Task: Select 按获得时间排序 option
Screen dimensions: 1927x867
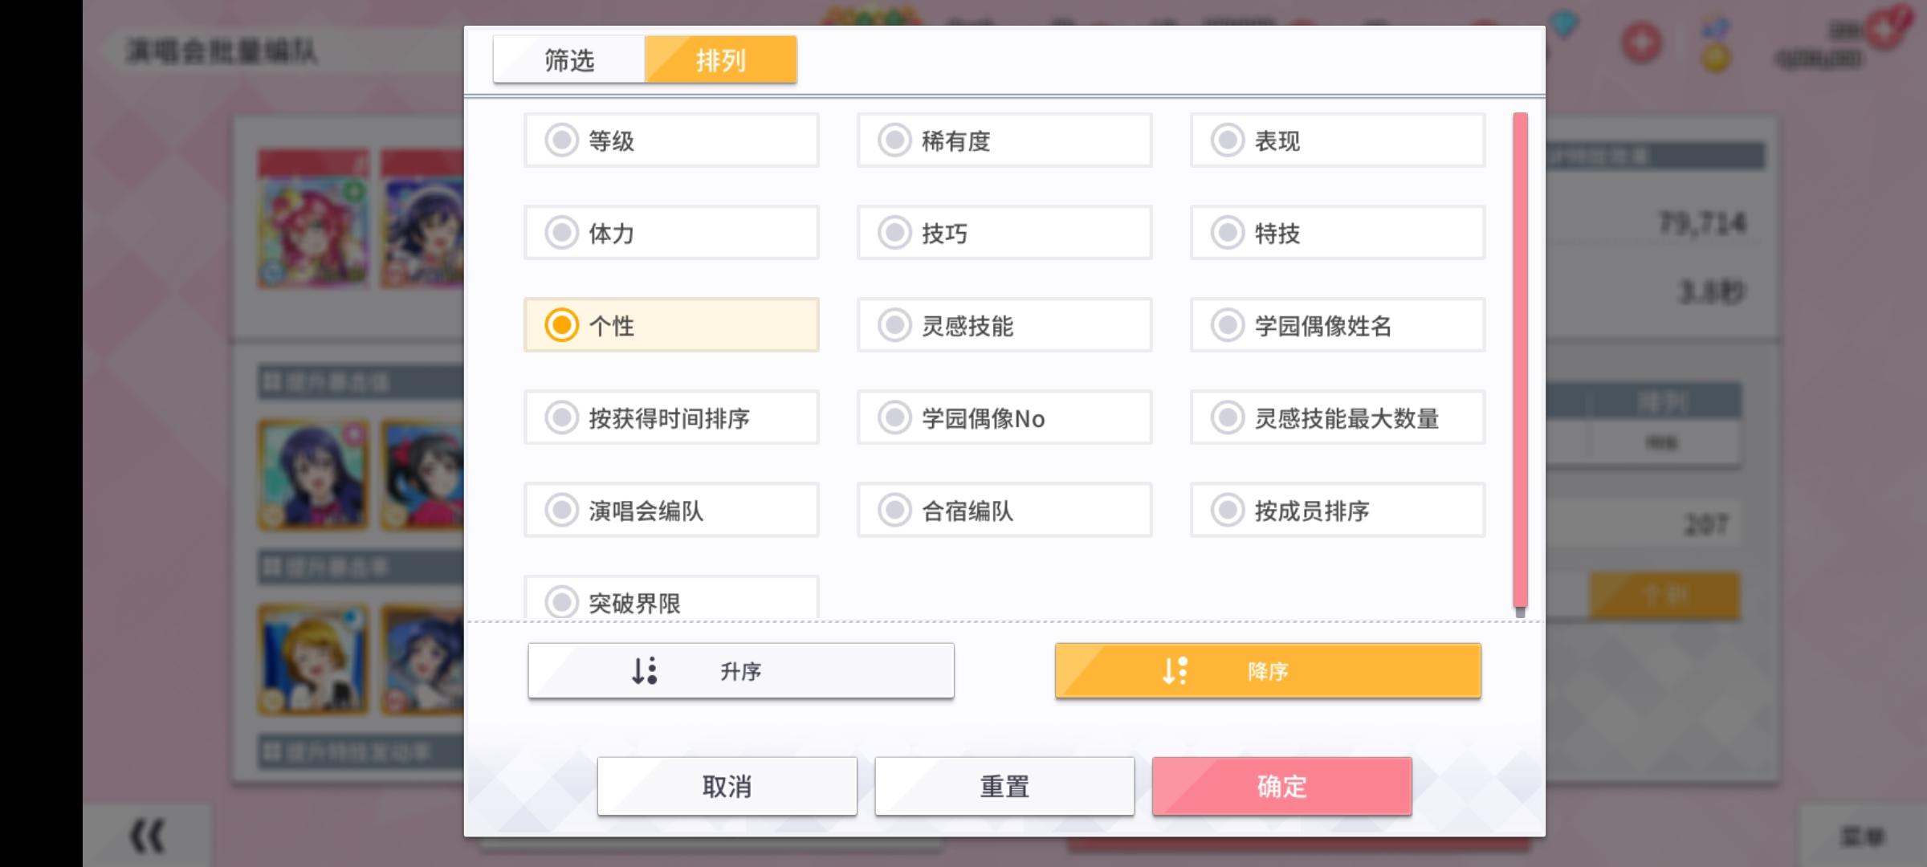Action: 671,417
